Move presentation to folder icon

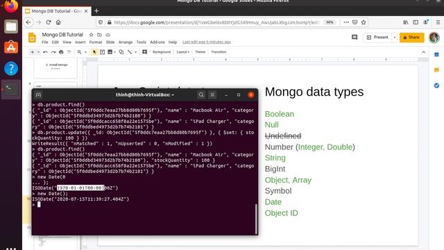pyautogui.click(x=99, y=35)
